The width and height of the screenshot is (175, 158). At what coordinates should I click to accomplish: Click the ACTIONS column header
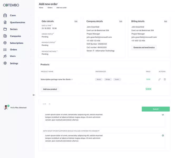(162, 71)
